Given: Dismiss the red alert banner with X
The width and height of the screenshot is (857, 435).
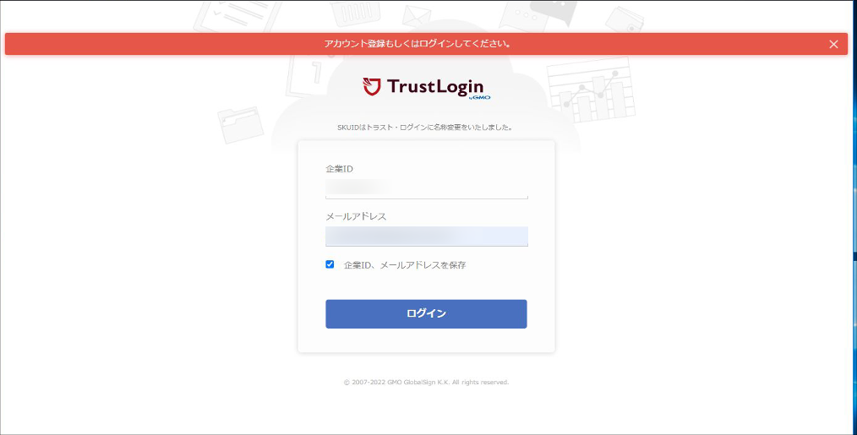Looking at the screenshot, I should point(833,44).
